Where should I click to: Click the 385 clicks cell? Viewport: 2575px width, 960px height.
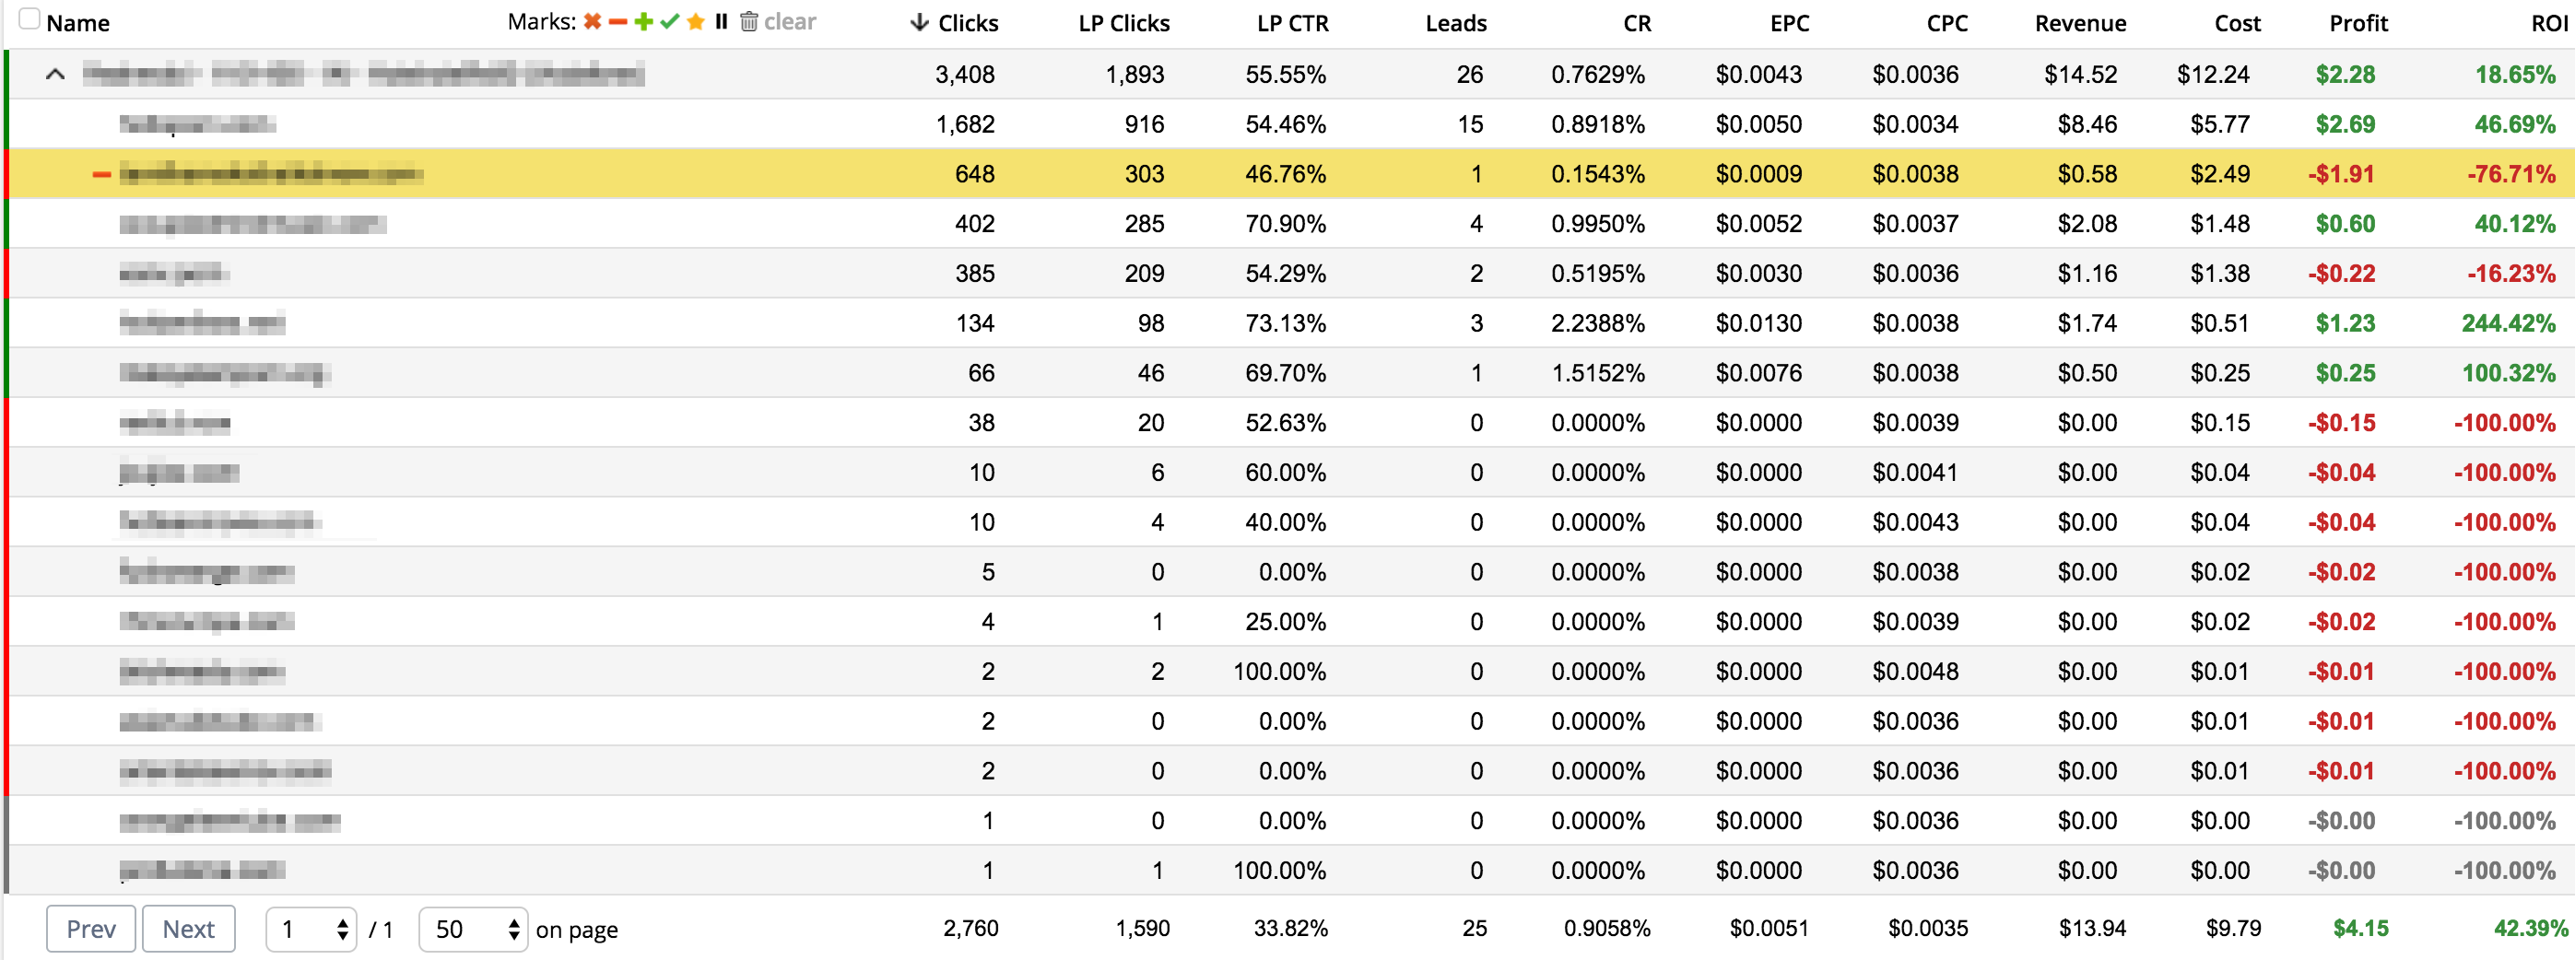[x=975, y=275]
